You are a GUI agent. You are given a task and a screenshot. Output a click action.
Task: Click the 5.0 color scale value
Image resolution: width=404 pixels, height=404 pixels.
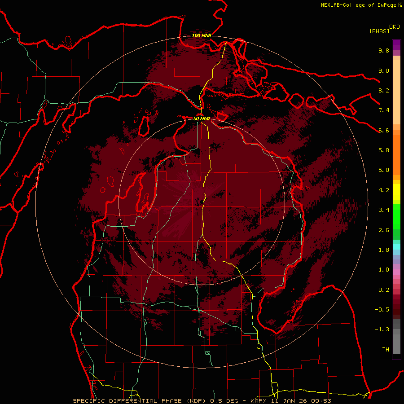(x=384, y=170)
